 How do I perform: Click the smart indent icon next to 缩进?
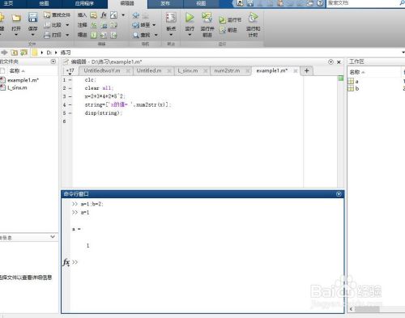93,35
